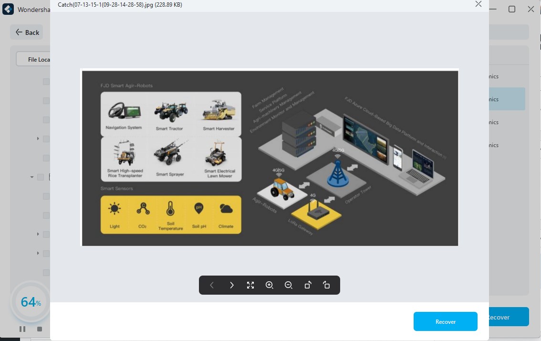Viewport: 541px width, 341px height.
Task: Zoom in on the preview image
Action: point(270,285)
